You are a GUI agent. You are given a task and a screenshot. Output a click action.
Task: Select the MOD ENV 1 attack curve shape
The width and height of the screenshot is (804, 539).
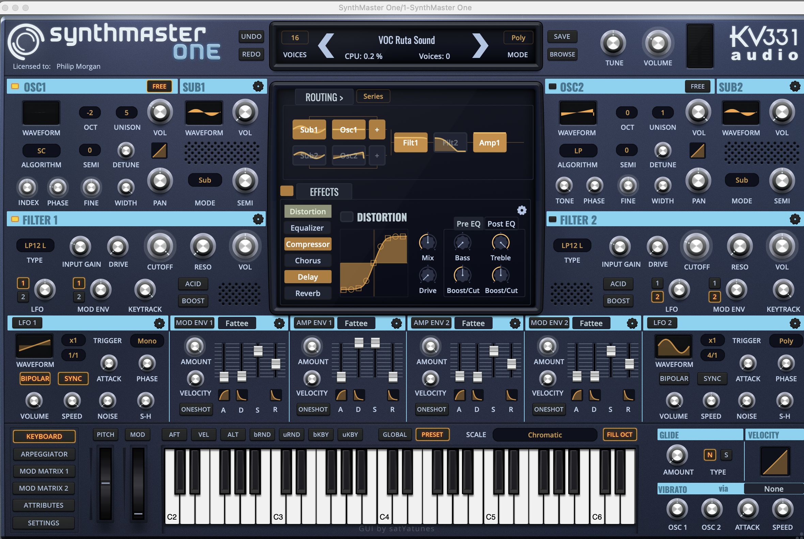tap(224, 395)
